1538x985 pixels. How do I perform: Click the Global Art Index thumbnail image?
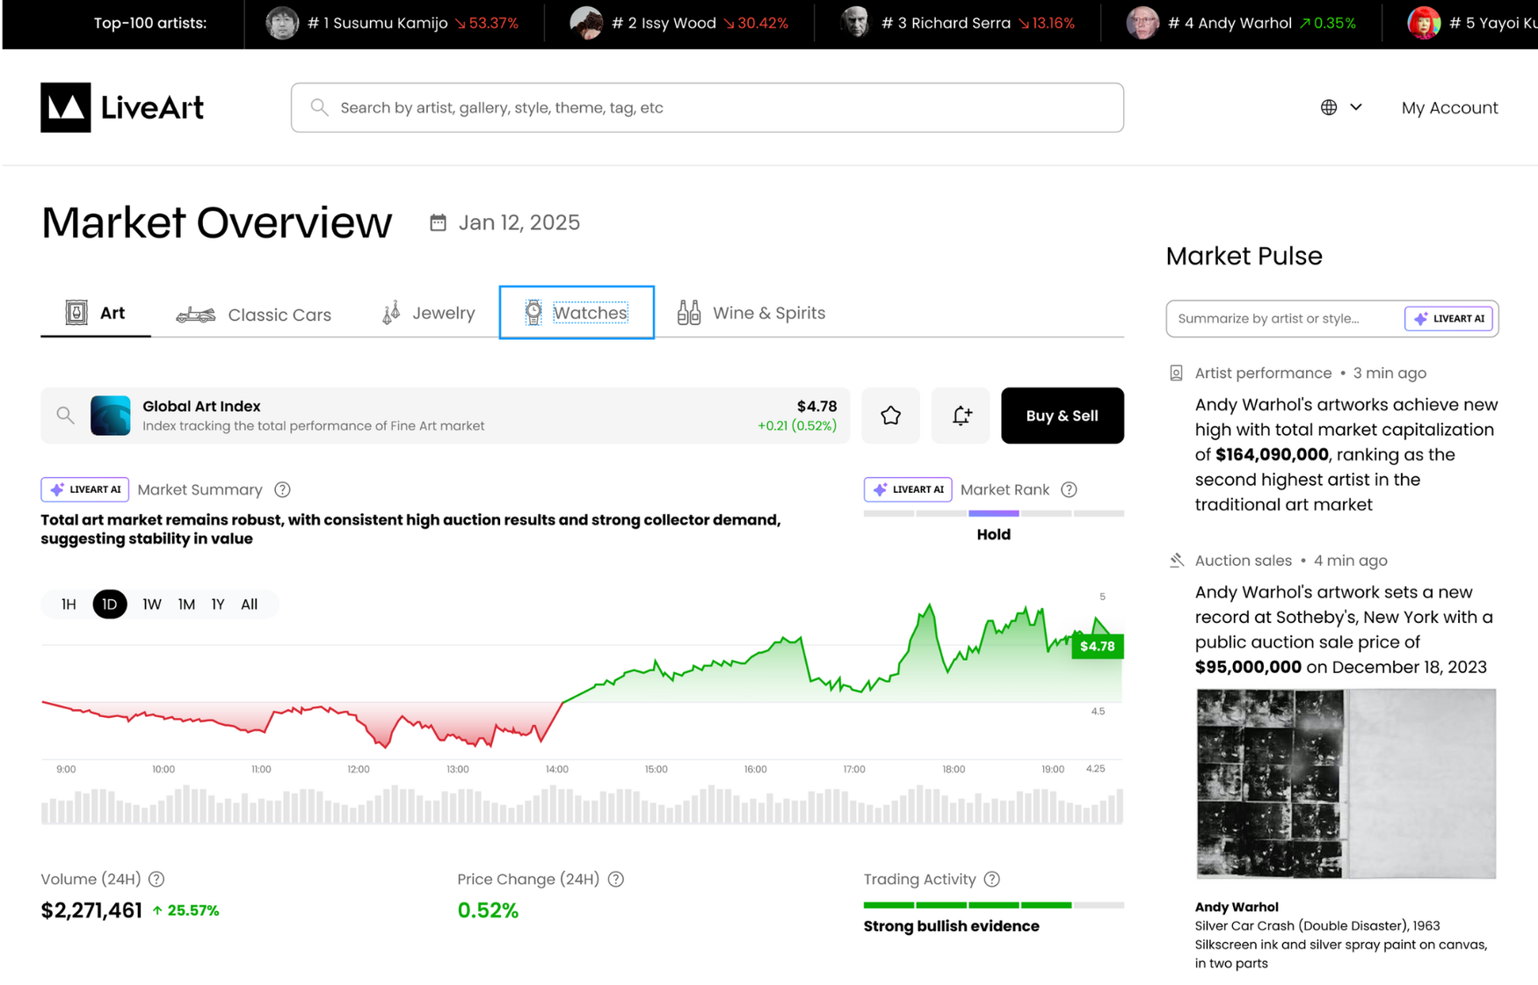(x=111, y=416)
